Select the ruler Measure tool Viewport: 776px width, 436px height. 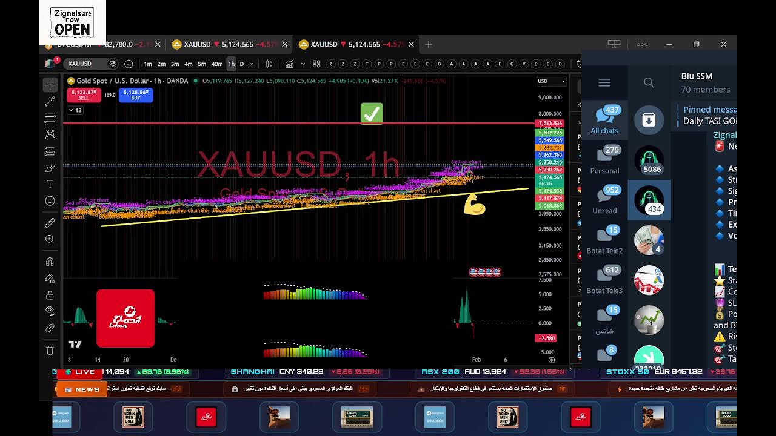(x=50, y=223)
